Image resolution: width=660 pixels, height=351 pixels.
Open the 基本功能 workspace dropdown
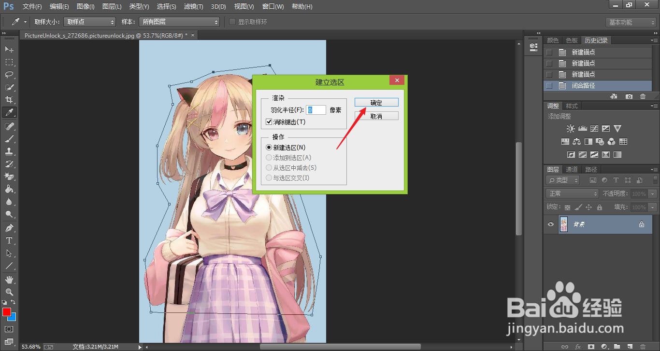[631, 23]
